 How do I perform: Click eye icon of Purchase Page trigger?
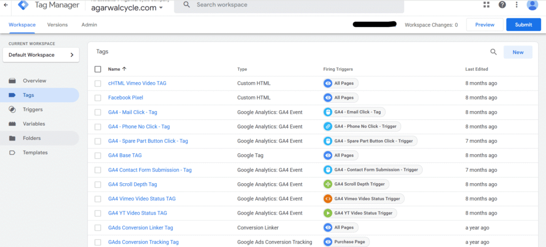coord(328,242)
